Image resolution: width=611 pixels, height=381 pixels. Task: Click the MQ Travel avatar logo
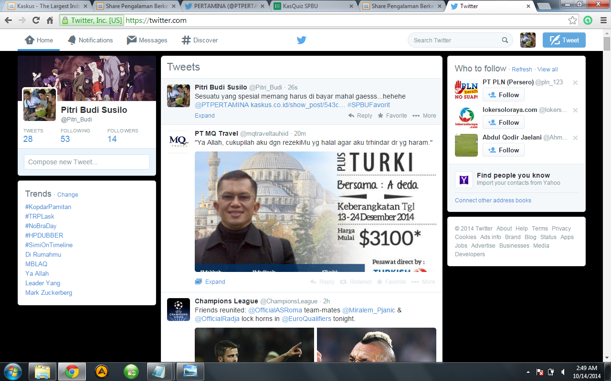click(179, 141)
